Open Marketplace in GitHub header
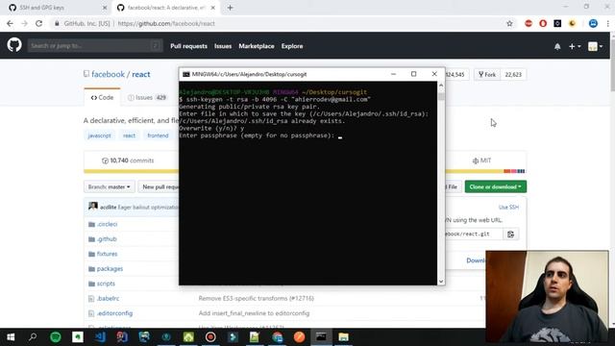This screenshot has width=615, height=346. (x=257, y=46)
